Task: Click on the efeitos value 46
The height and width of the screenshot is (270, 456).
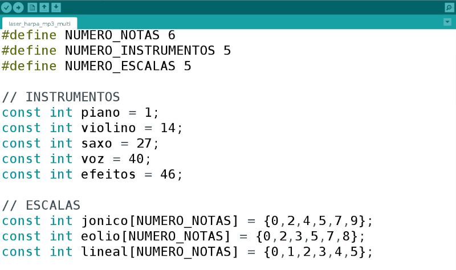Action: click(168, 174)
